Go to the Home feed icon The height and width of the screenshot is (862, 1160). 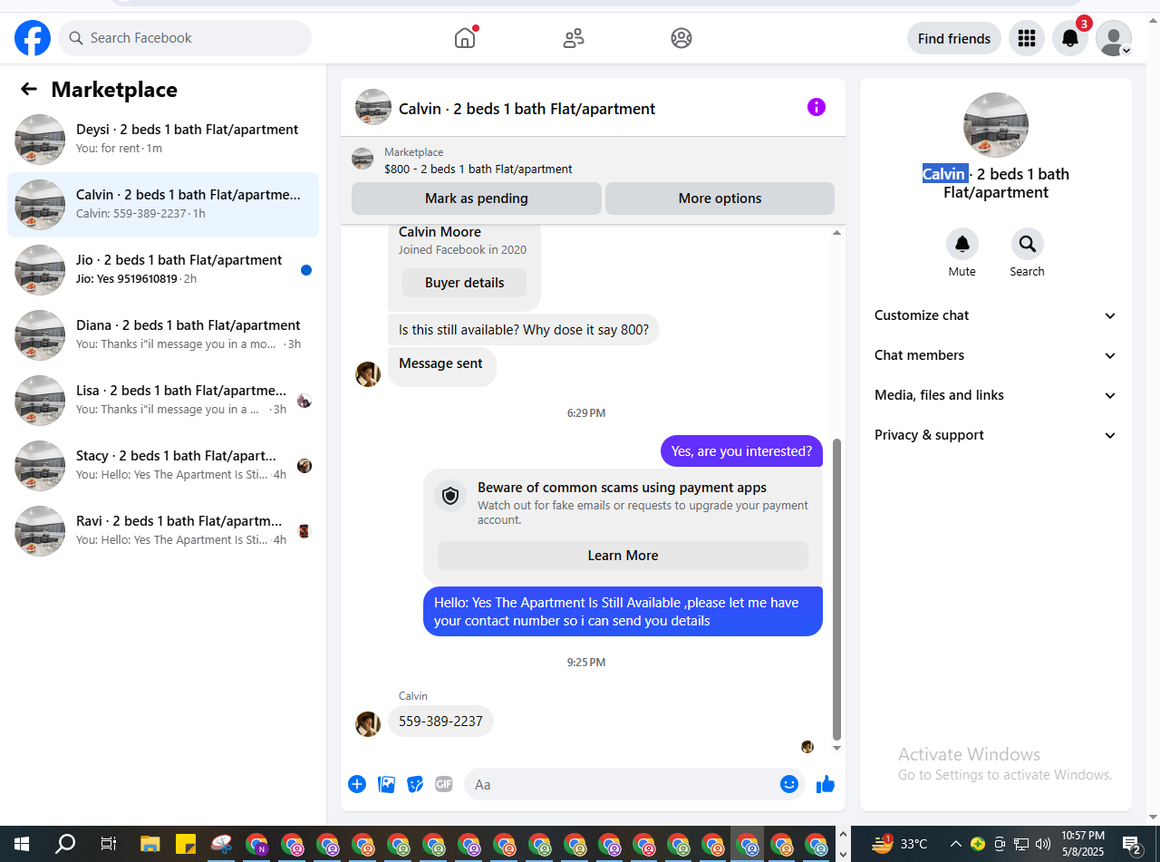point(465,38)
